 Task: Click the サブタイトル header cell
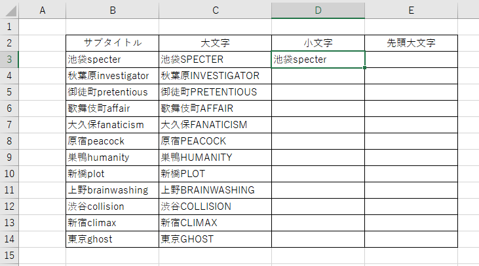(113, 43)
